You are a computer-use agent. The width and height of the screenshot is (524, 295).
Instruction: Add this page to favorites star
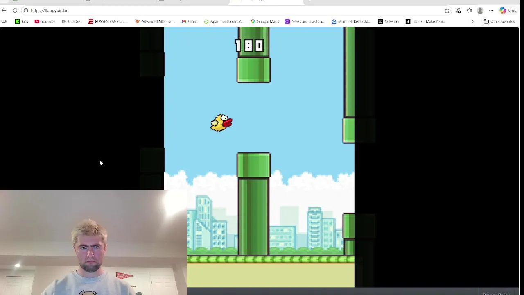[447, 11]
